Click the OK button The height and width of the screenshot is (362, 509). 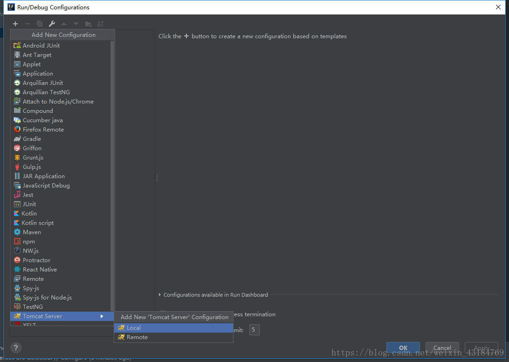403,348
